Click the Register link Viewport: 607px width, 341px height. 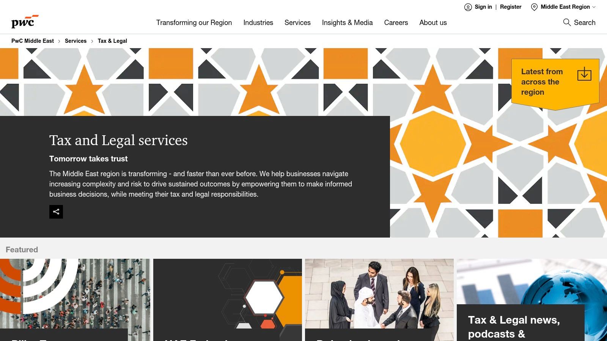coord(511,7)
